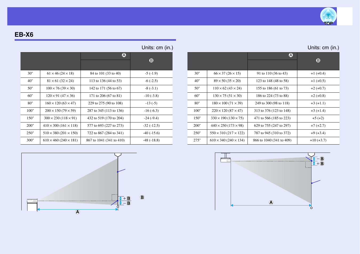Click distance 155 to 186 (61 to 73)
This screenshot has height=254, width=360.
(x=272, y=88)
